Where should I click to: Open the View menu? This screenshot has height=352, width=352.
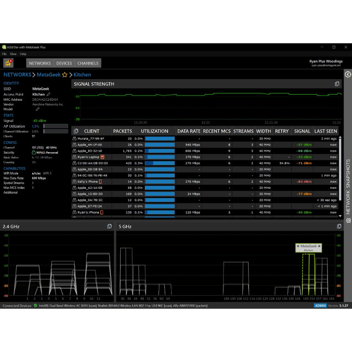point(13,54)
